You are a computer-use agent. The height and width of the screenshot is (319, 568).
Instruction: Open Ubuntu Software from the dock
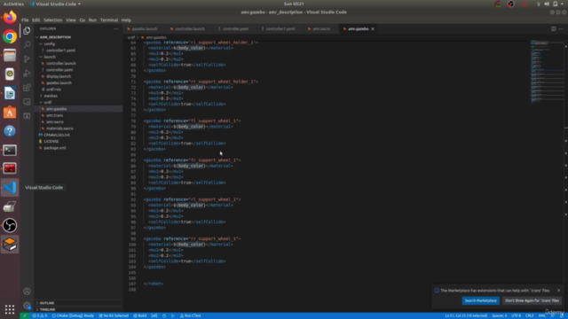pyautogui.click(x=10, y=113)
